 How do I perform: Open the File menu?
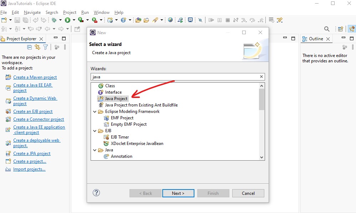coord(4,12)
